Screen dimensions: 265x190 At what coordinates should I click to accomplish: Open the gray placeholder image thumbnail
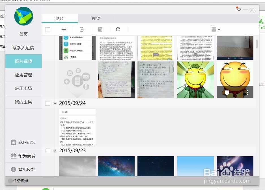click(77, 80)
